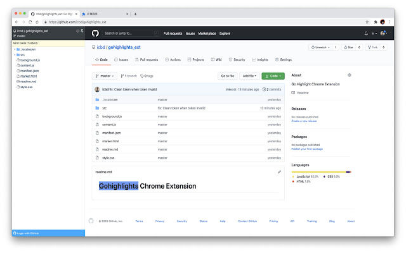
Task: Select marker.html in Octotree sidebar
Action: 29,76
